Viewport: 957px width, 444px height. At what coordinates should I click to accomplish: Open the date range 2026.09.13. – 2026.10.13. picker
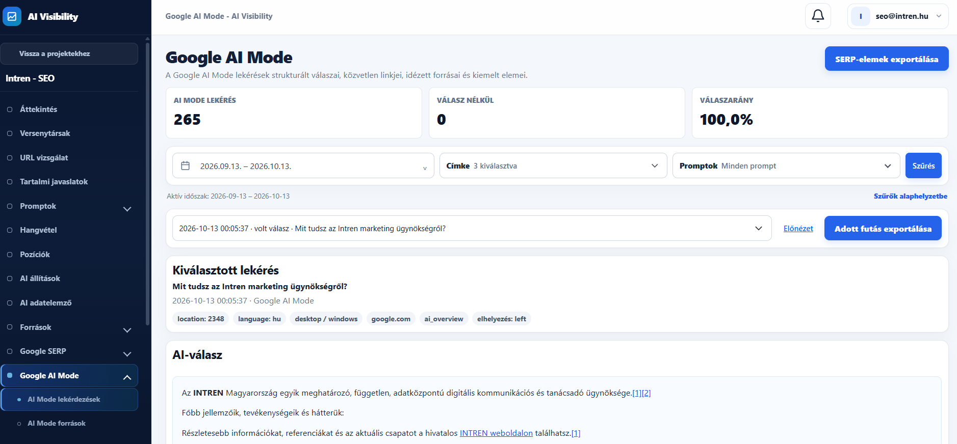(303, 165)
